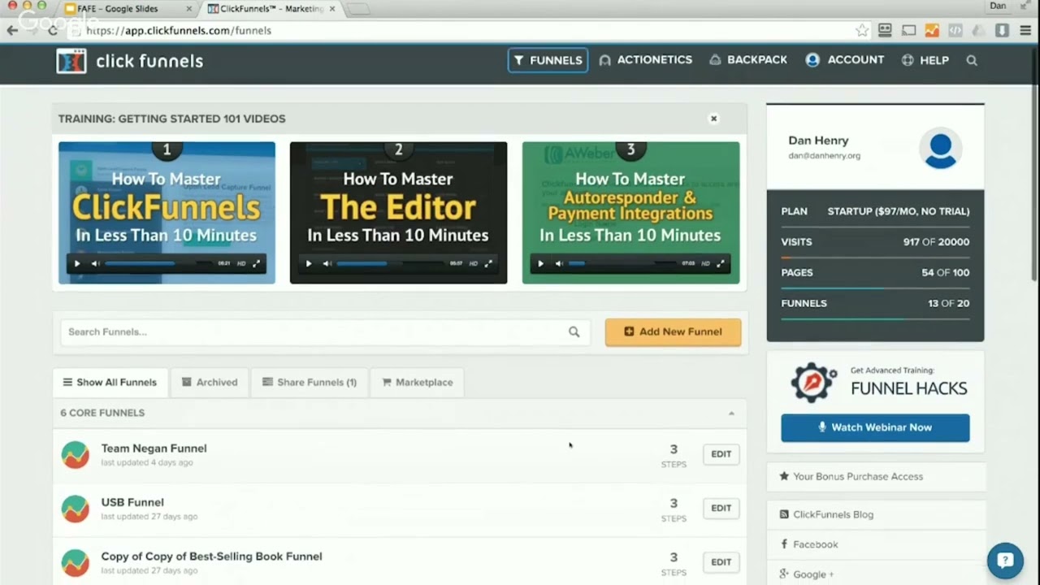Open USB Funnel
Viewport: 1040px width, 585px height.
[x=132, y=502]
